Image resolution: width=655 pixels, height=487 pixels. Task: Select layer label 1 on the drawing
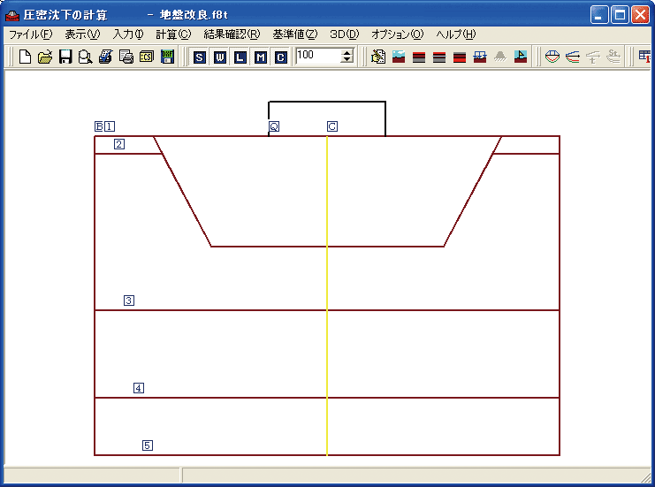coord(110,126)
